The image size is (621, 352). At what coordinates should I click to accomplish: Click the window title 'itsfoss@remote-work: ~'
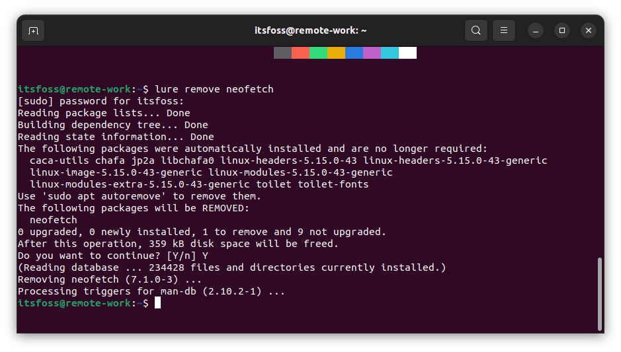click(x=310, y=30)
